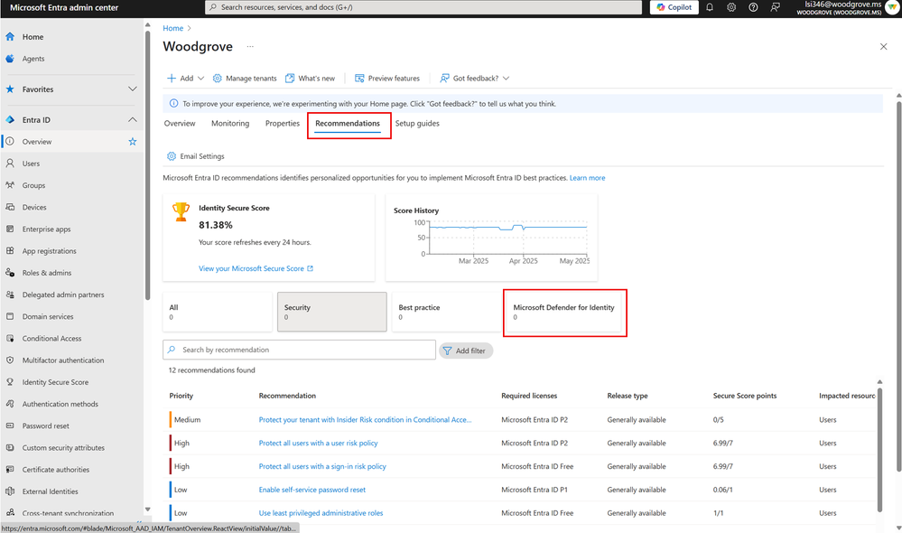Select Microsoft Defender for Identity card
This screenshot has height=533, width=902.
click(564, 313)
